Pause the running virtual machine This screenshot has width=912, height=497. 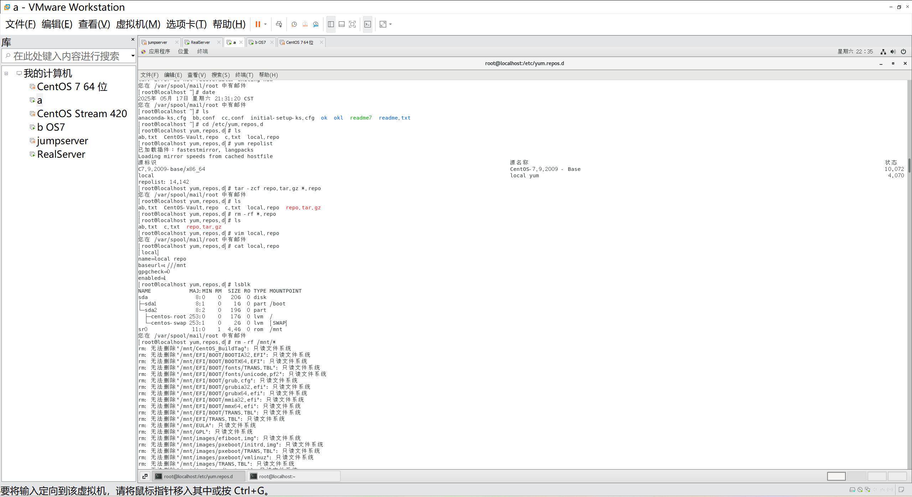pos(258,24)
